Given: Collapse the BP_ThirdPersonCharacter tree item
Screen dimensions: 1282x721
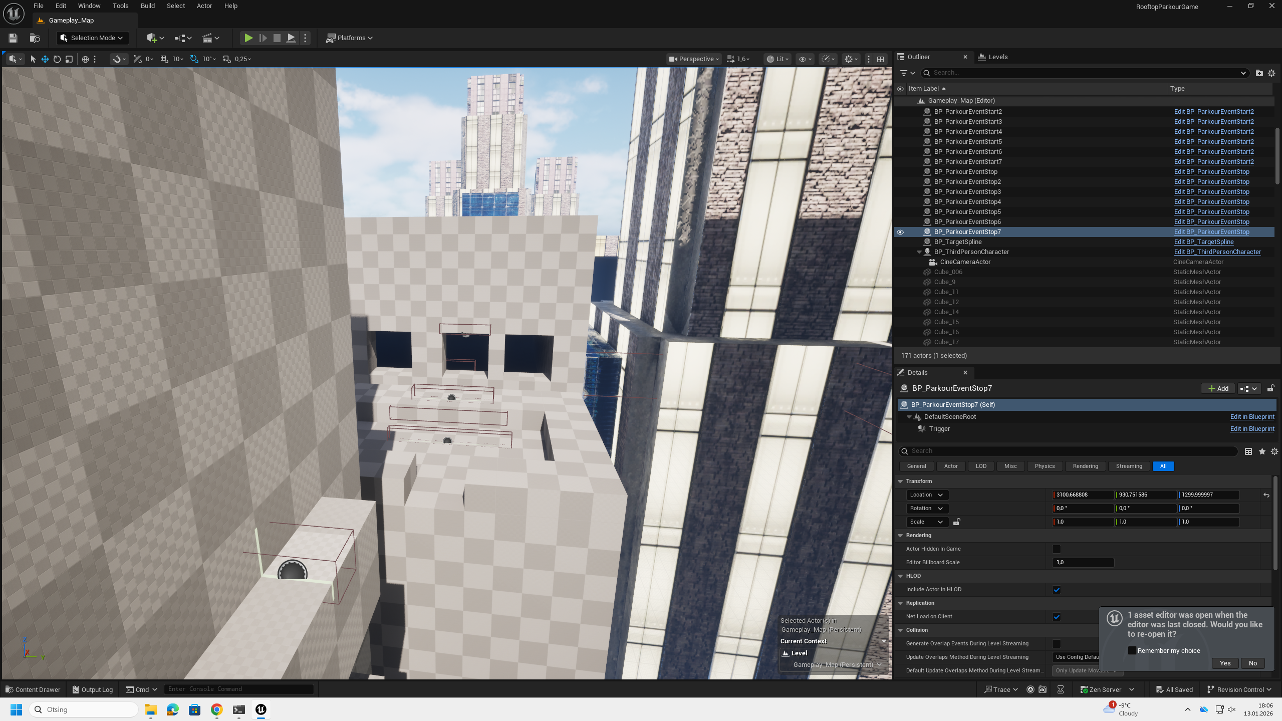Looking at the screenshot, I should pyautogui.click(x=919, y=252).
